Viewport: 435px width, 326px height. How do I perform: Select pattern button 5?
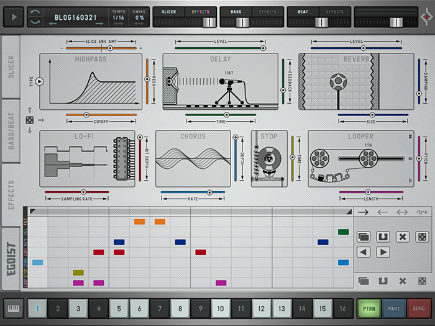pos(119,309)
